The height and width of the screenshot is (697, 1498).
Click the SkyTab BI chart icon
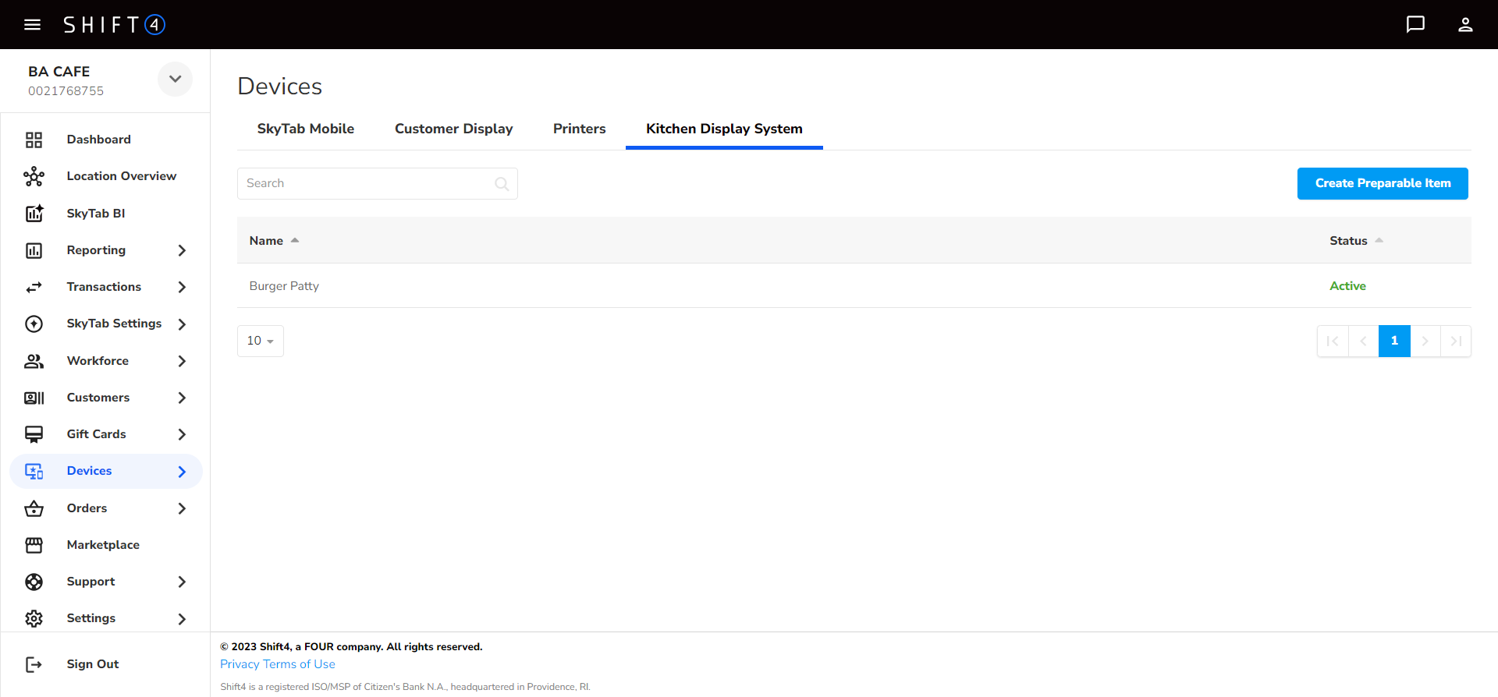click(x=34, y=214)
